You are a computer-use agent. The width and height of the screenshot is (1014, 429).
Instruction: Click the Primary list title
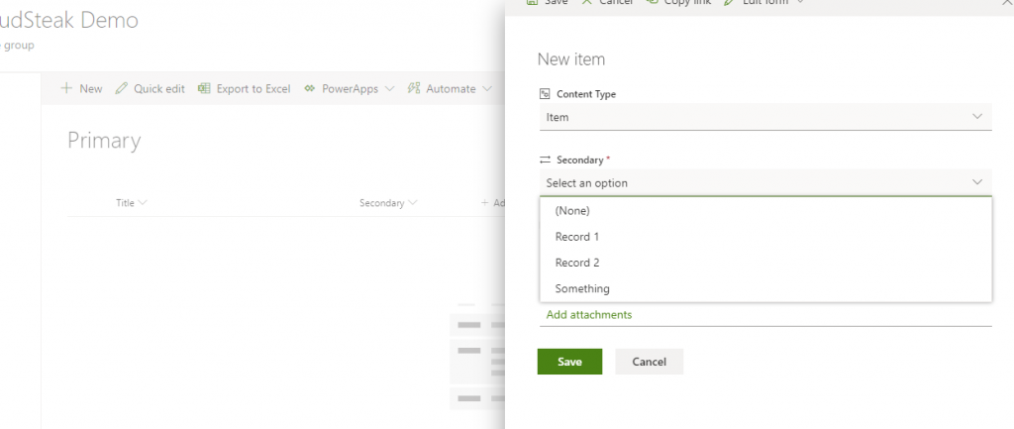(x=104, y=141)
